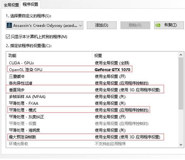Click the greyed 删除(R) button
185x160 pixels.
click(x=135, y=25)
